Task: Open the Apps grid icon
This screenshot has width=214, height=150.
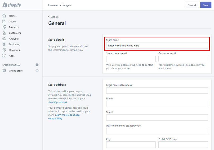Action: (4, 56)
